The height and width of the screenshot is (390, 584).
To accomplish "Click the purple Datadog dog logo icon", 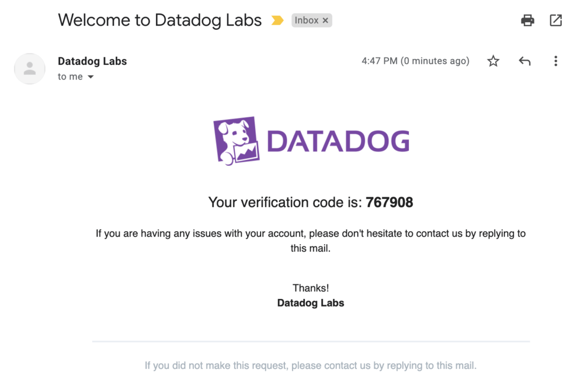I will pyautogui.click(x=236, y=141).
